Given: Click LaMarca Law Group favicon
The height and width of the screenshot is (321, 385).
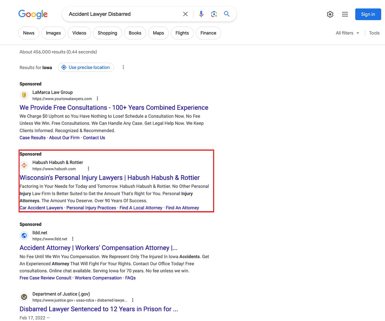Looking at the screenshot, I should click(x=24, y=95).
